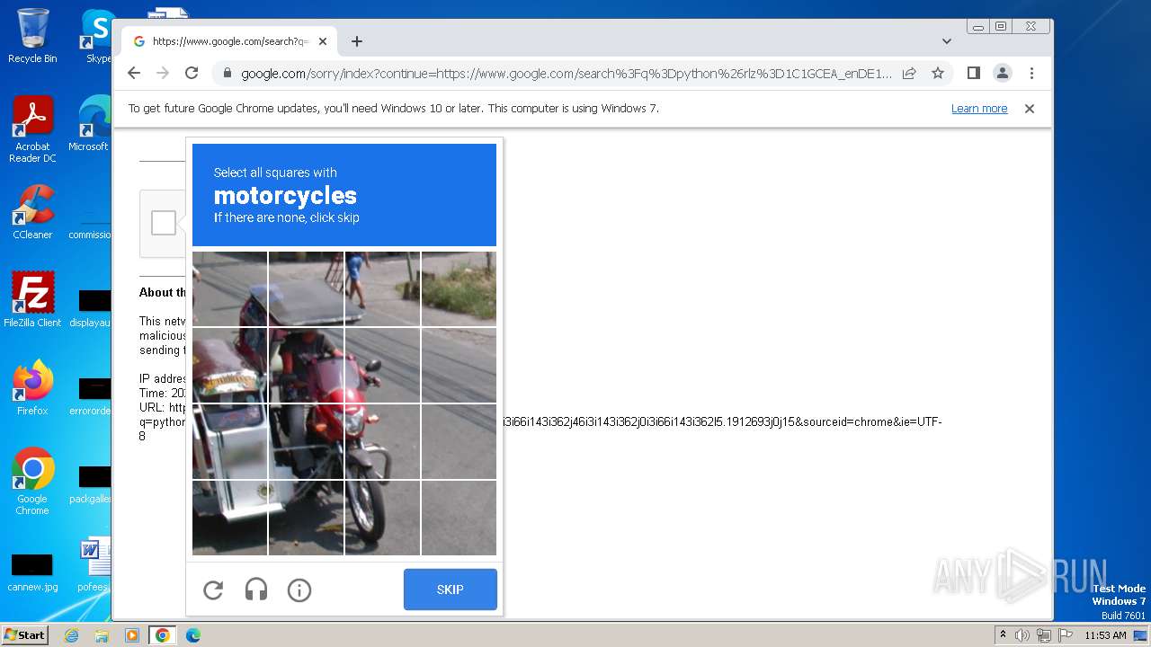1151x647 pixels.
Task: Select captcha tile with roadside grass
Action: pyautogui.click(x=459, y=288)
